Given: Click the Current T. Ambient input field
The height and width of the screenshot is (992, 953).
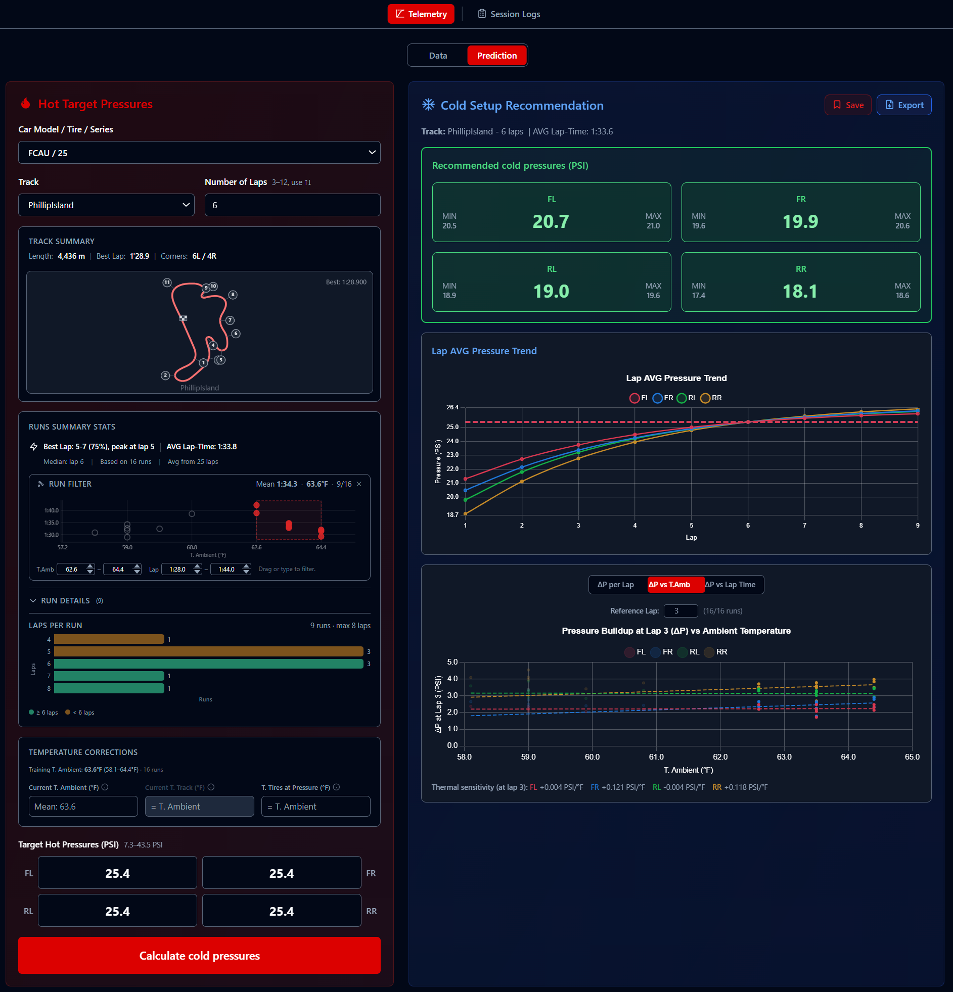Looking at the screenshot, I should [83, 806].
